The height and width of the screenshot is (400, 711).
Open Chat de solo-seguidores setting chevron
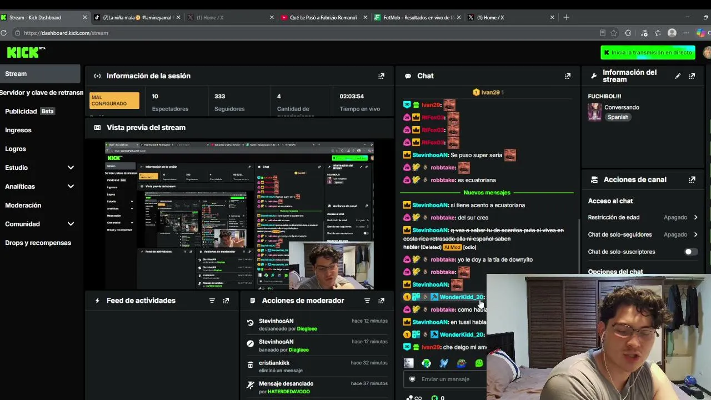(x=695, y=234)
